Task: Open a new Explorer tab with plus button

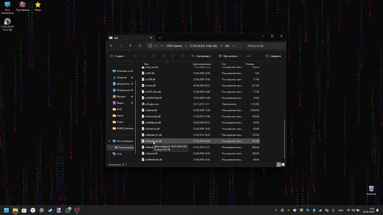Action: click(x=160, y=38)
